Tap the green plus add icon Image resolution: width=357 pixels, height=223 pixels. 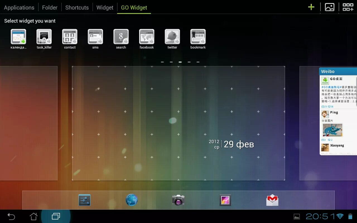tap(311, 7)
